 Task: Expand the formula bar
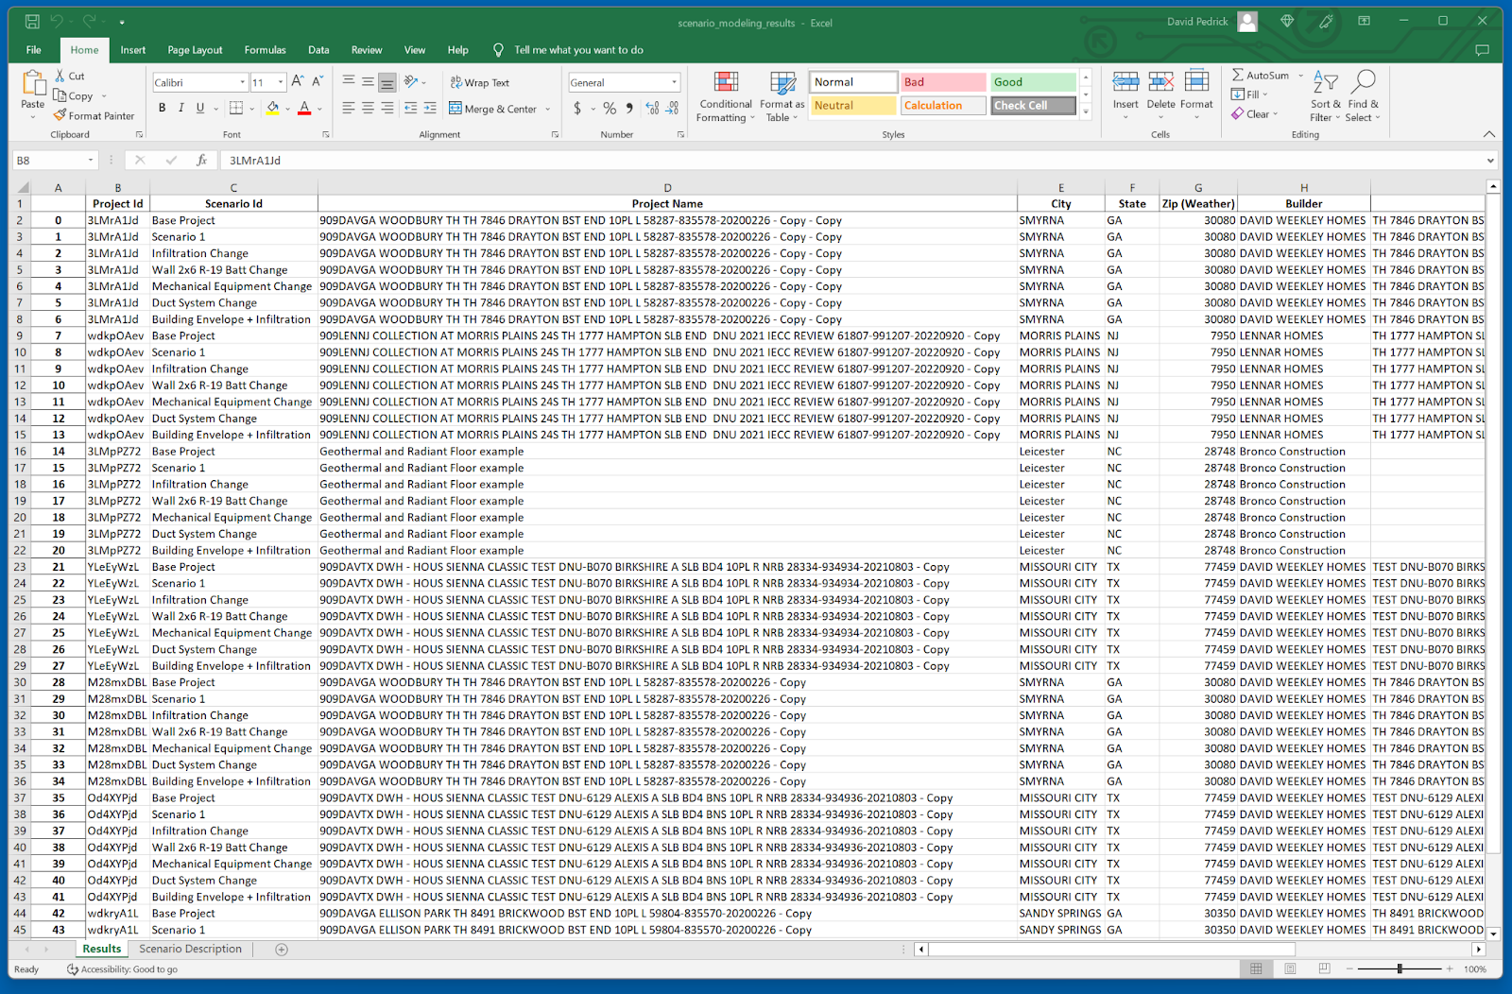coord(1490,161)
